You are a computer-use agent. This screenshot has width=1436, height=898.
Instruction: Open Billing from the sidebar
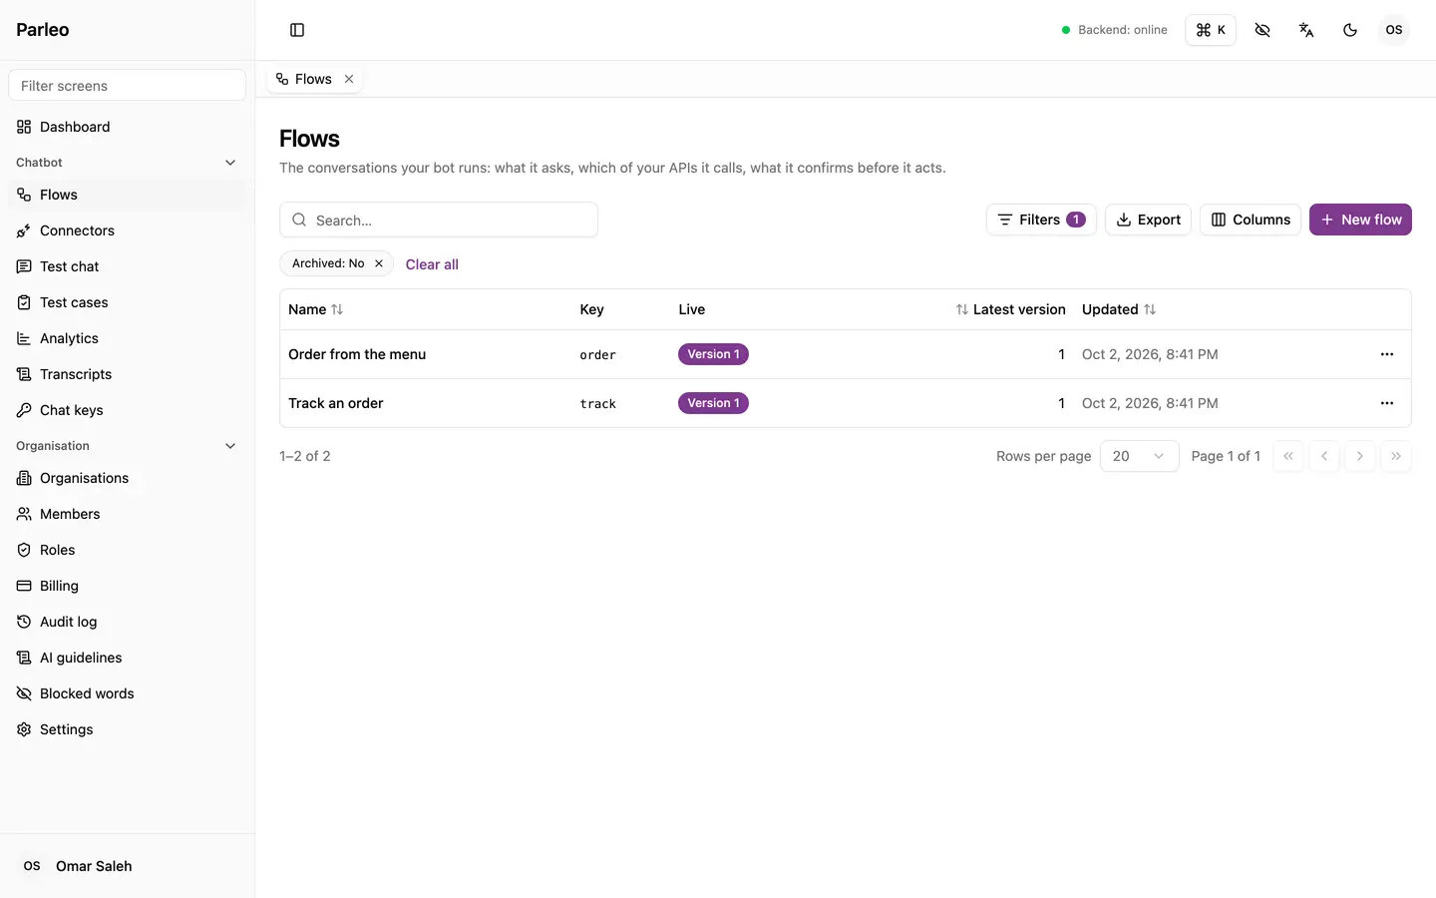point(127,586)
